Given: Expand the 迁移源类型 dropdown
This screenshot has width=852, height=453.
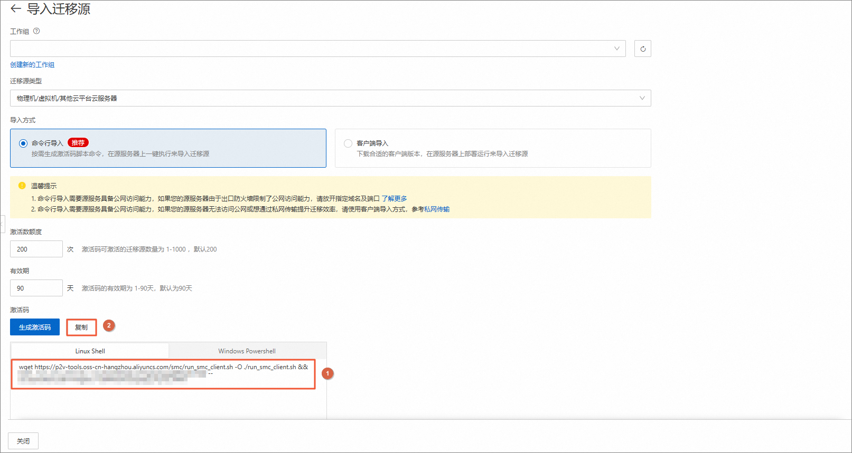Looking at the screenshot, I should point(331,98).
